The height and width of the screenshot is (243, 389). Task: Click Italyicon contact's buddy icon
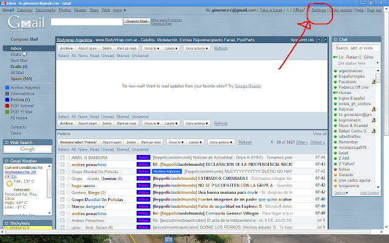coord(374,109)
